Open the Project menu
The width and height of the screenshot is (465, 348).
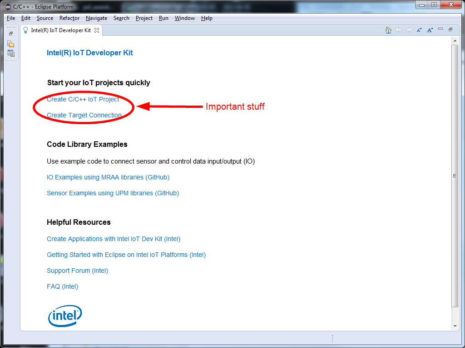click(144, 18)
